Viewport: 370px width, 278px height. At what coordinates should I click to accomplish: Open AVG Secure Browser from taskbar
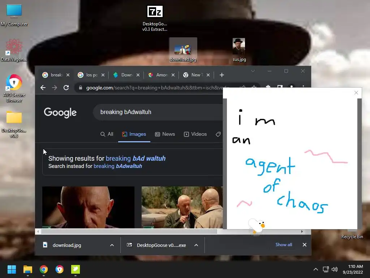[60, 269]
